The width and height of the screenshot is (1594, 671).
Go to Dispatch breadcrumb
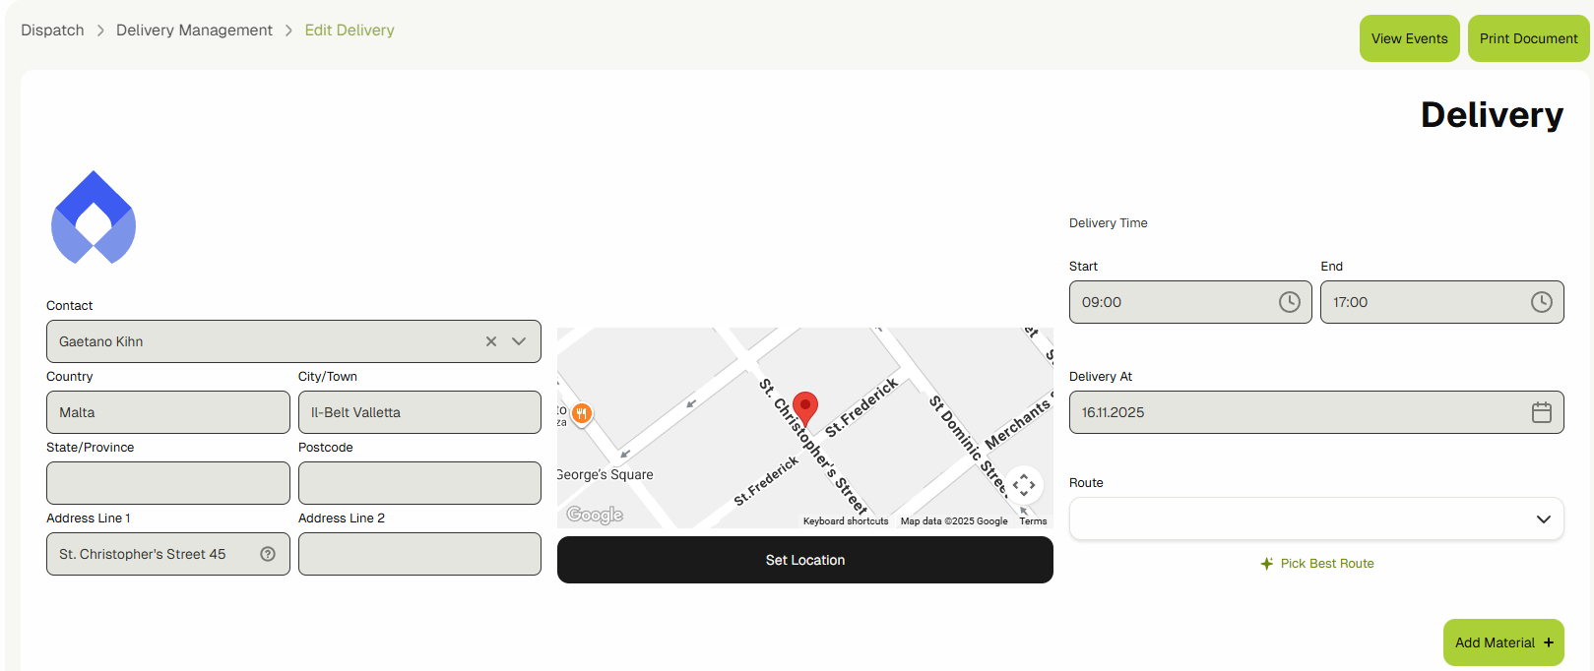(x=52, y=30)
